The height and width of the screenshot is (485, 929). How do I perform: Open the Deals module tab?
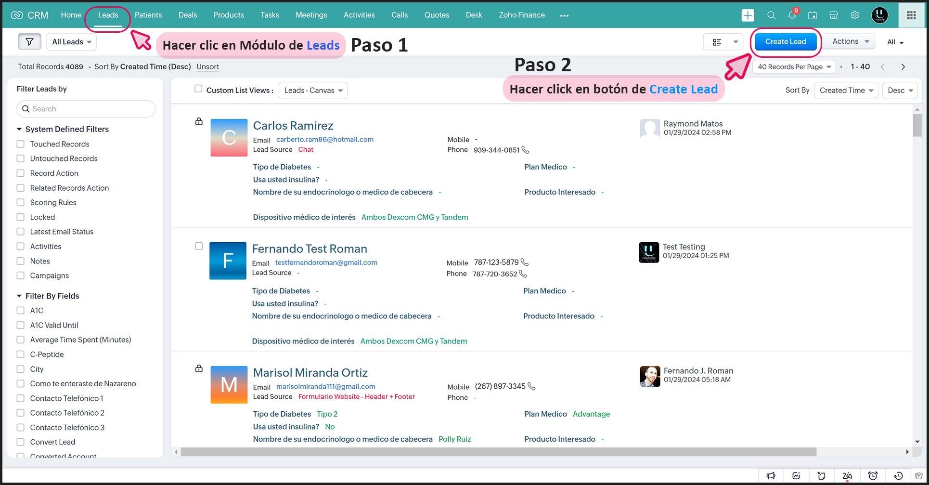coord(187,15)
